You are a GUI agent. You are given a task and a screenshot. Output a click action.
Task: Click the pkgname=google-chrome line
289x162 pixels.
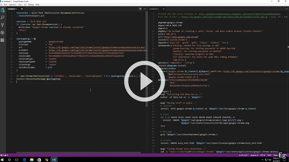pos(170,23)
